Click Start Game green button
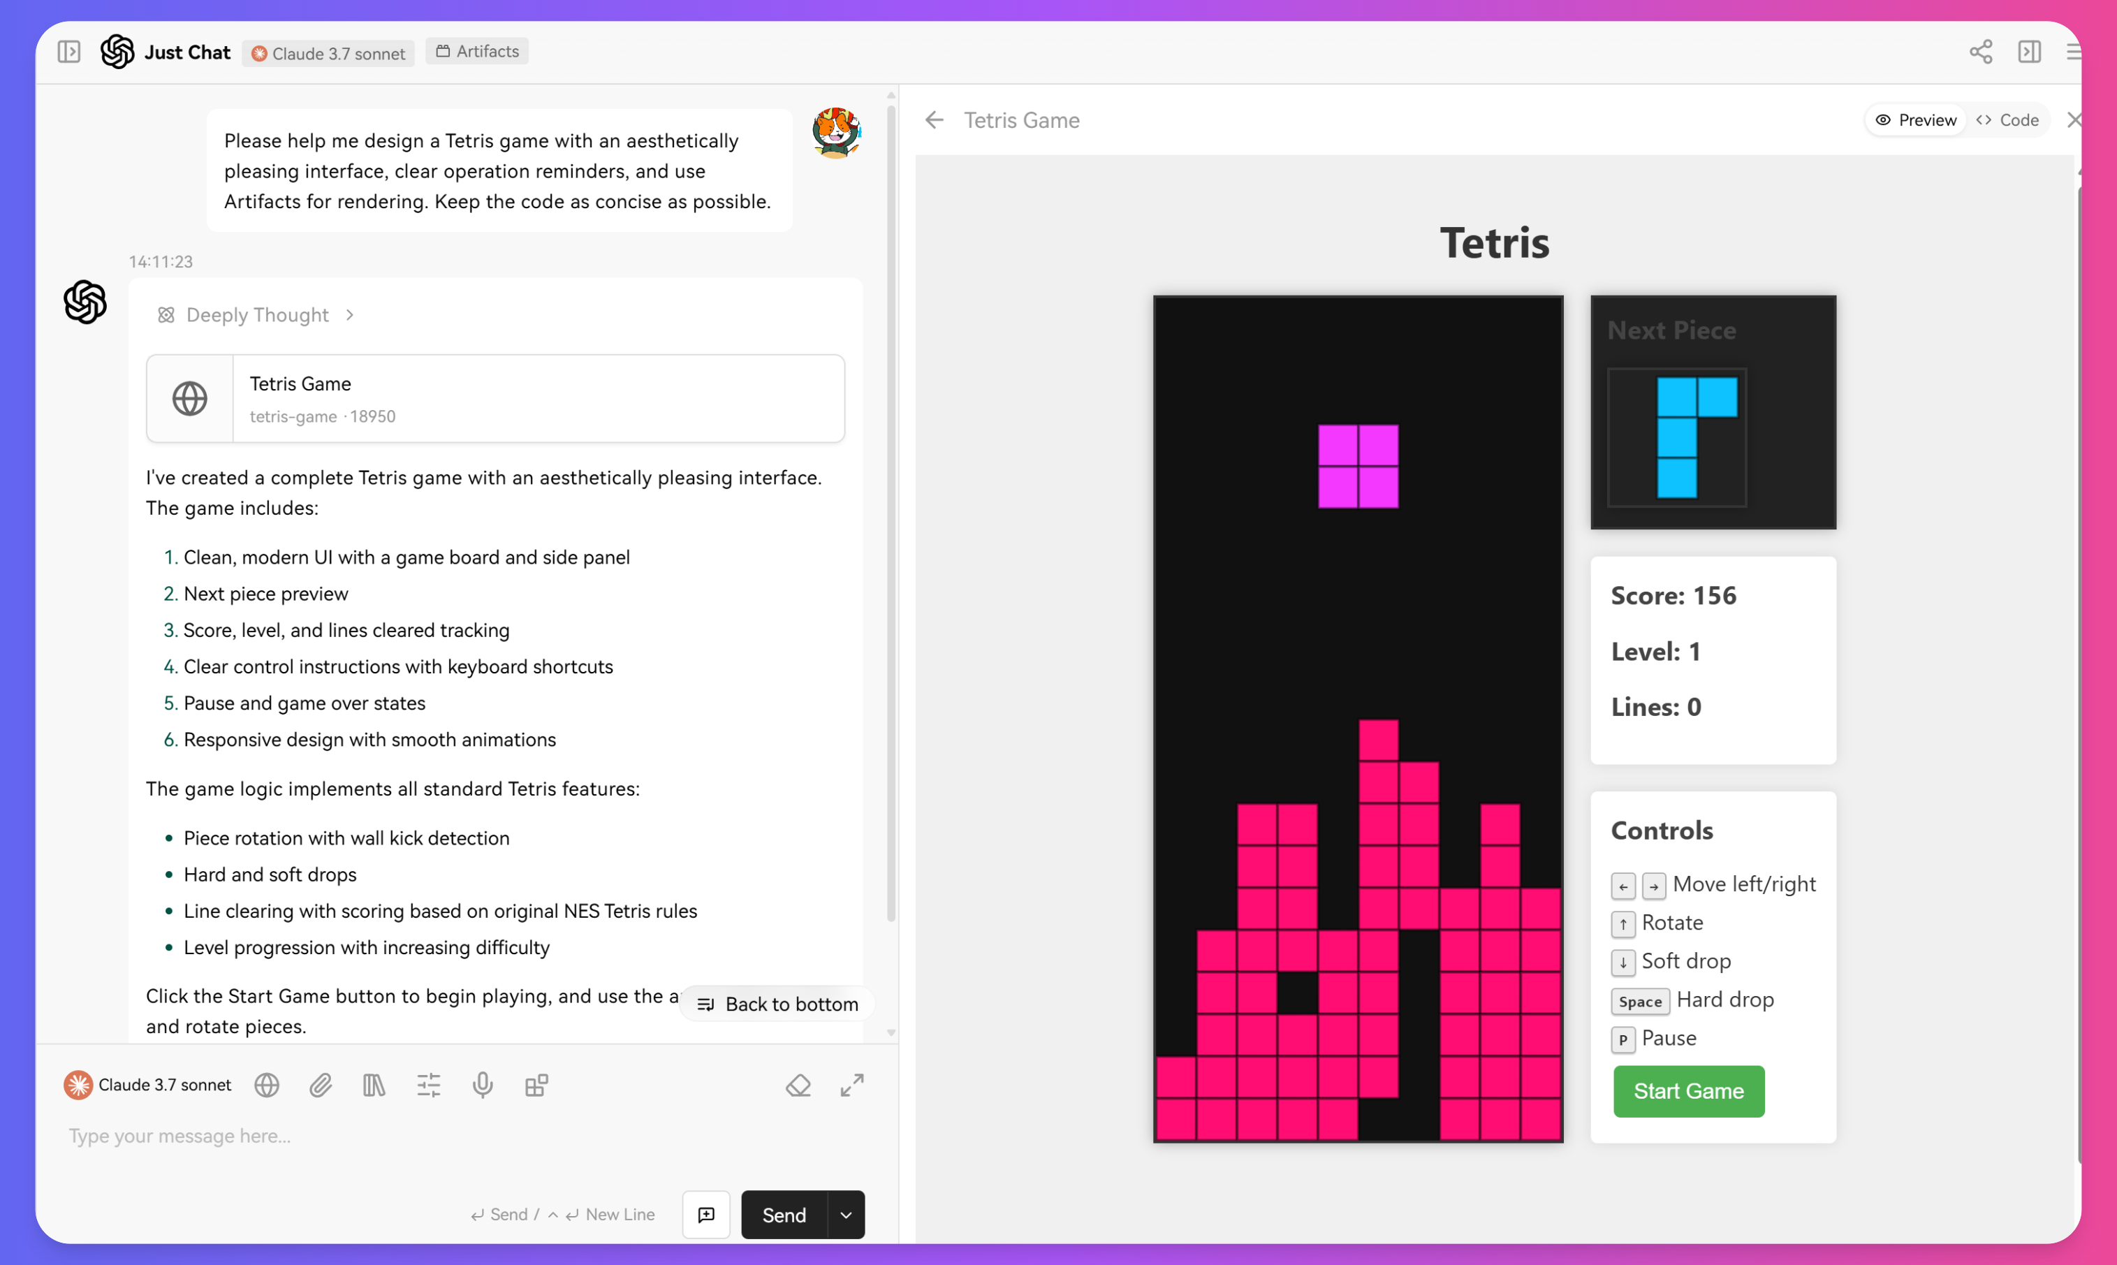 click(x=1689, y=1091)
